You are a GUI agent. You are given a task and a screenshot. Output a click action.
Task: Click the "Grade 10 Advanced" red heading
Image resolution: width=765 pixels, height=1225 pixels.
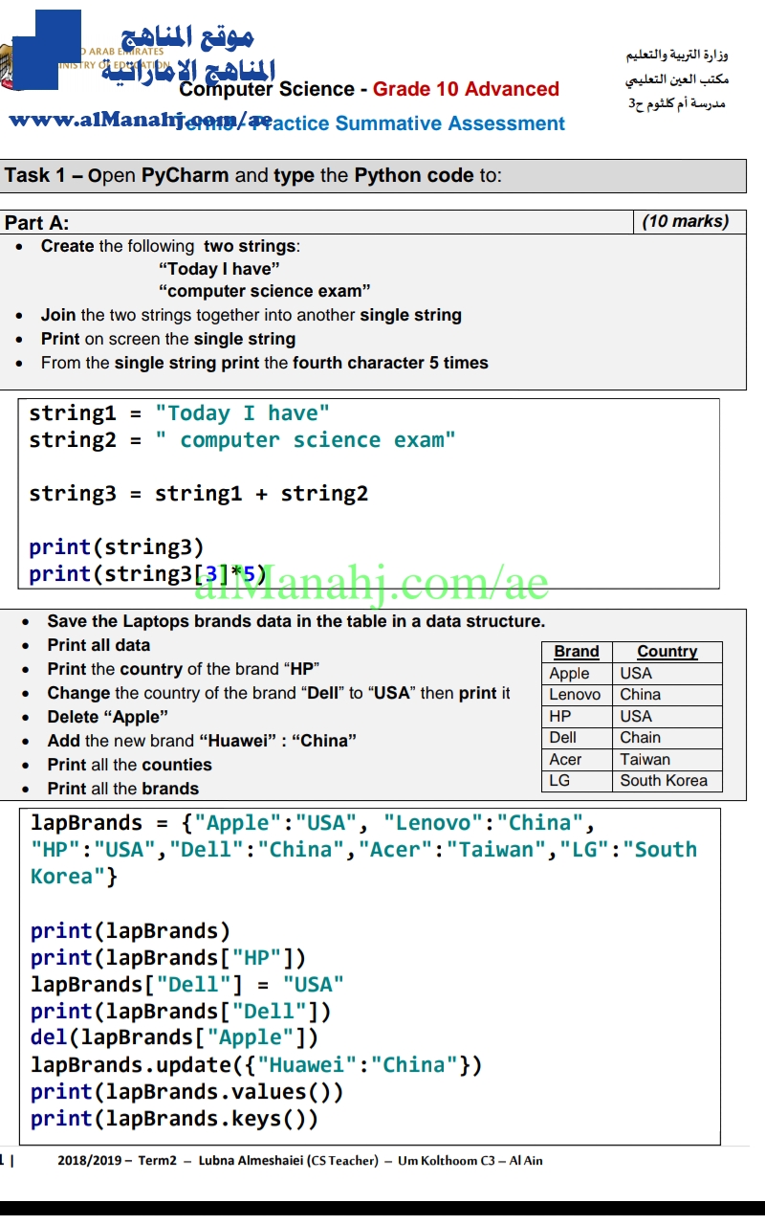point(466,89)
